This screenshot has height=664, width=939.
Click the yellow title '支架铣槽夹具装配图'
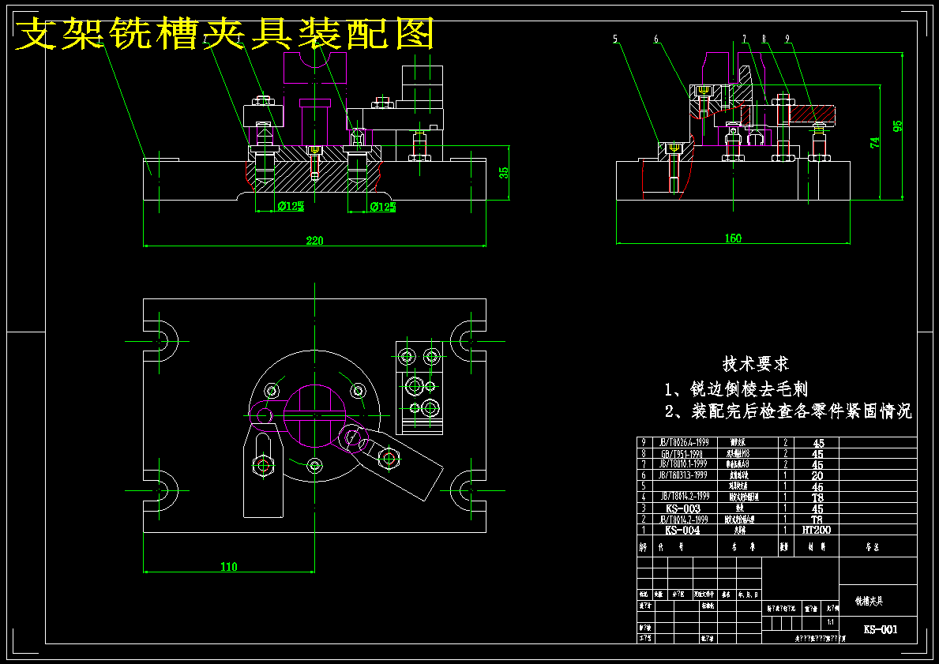tap(224, 34)
